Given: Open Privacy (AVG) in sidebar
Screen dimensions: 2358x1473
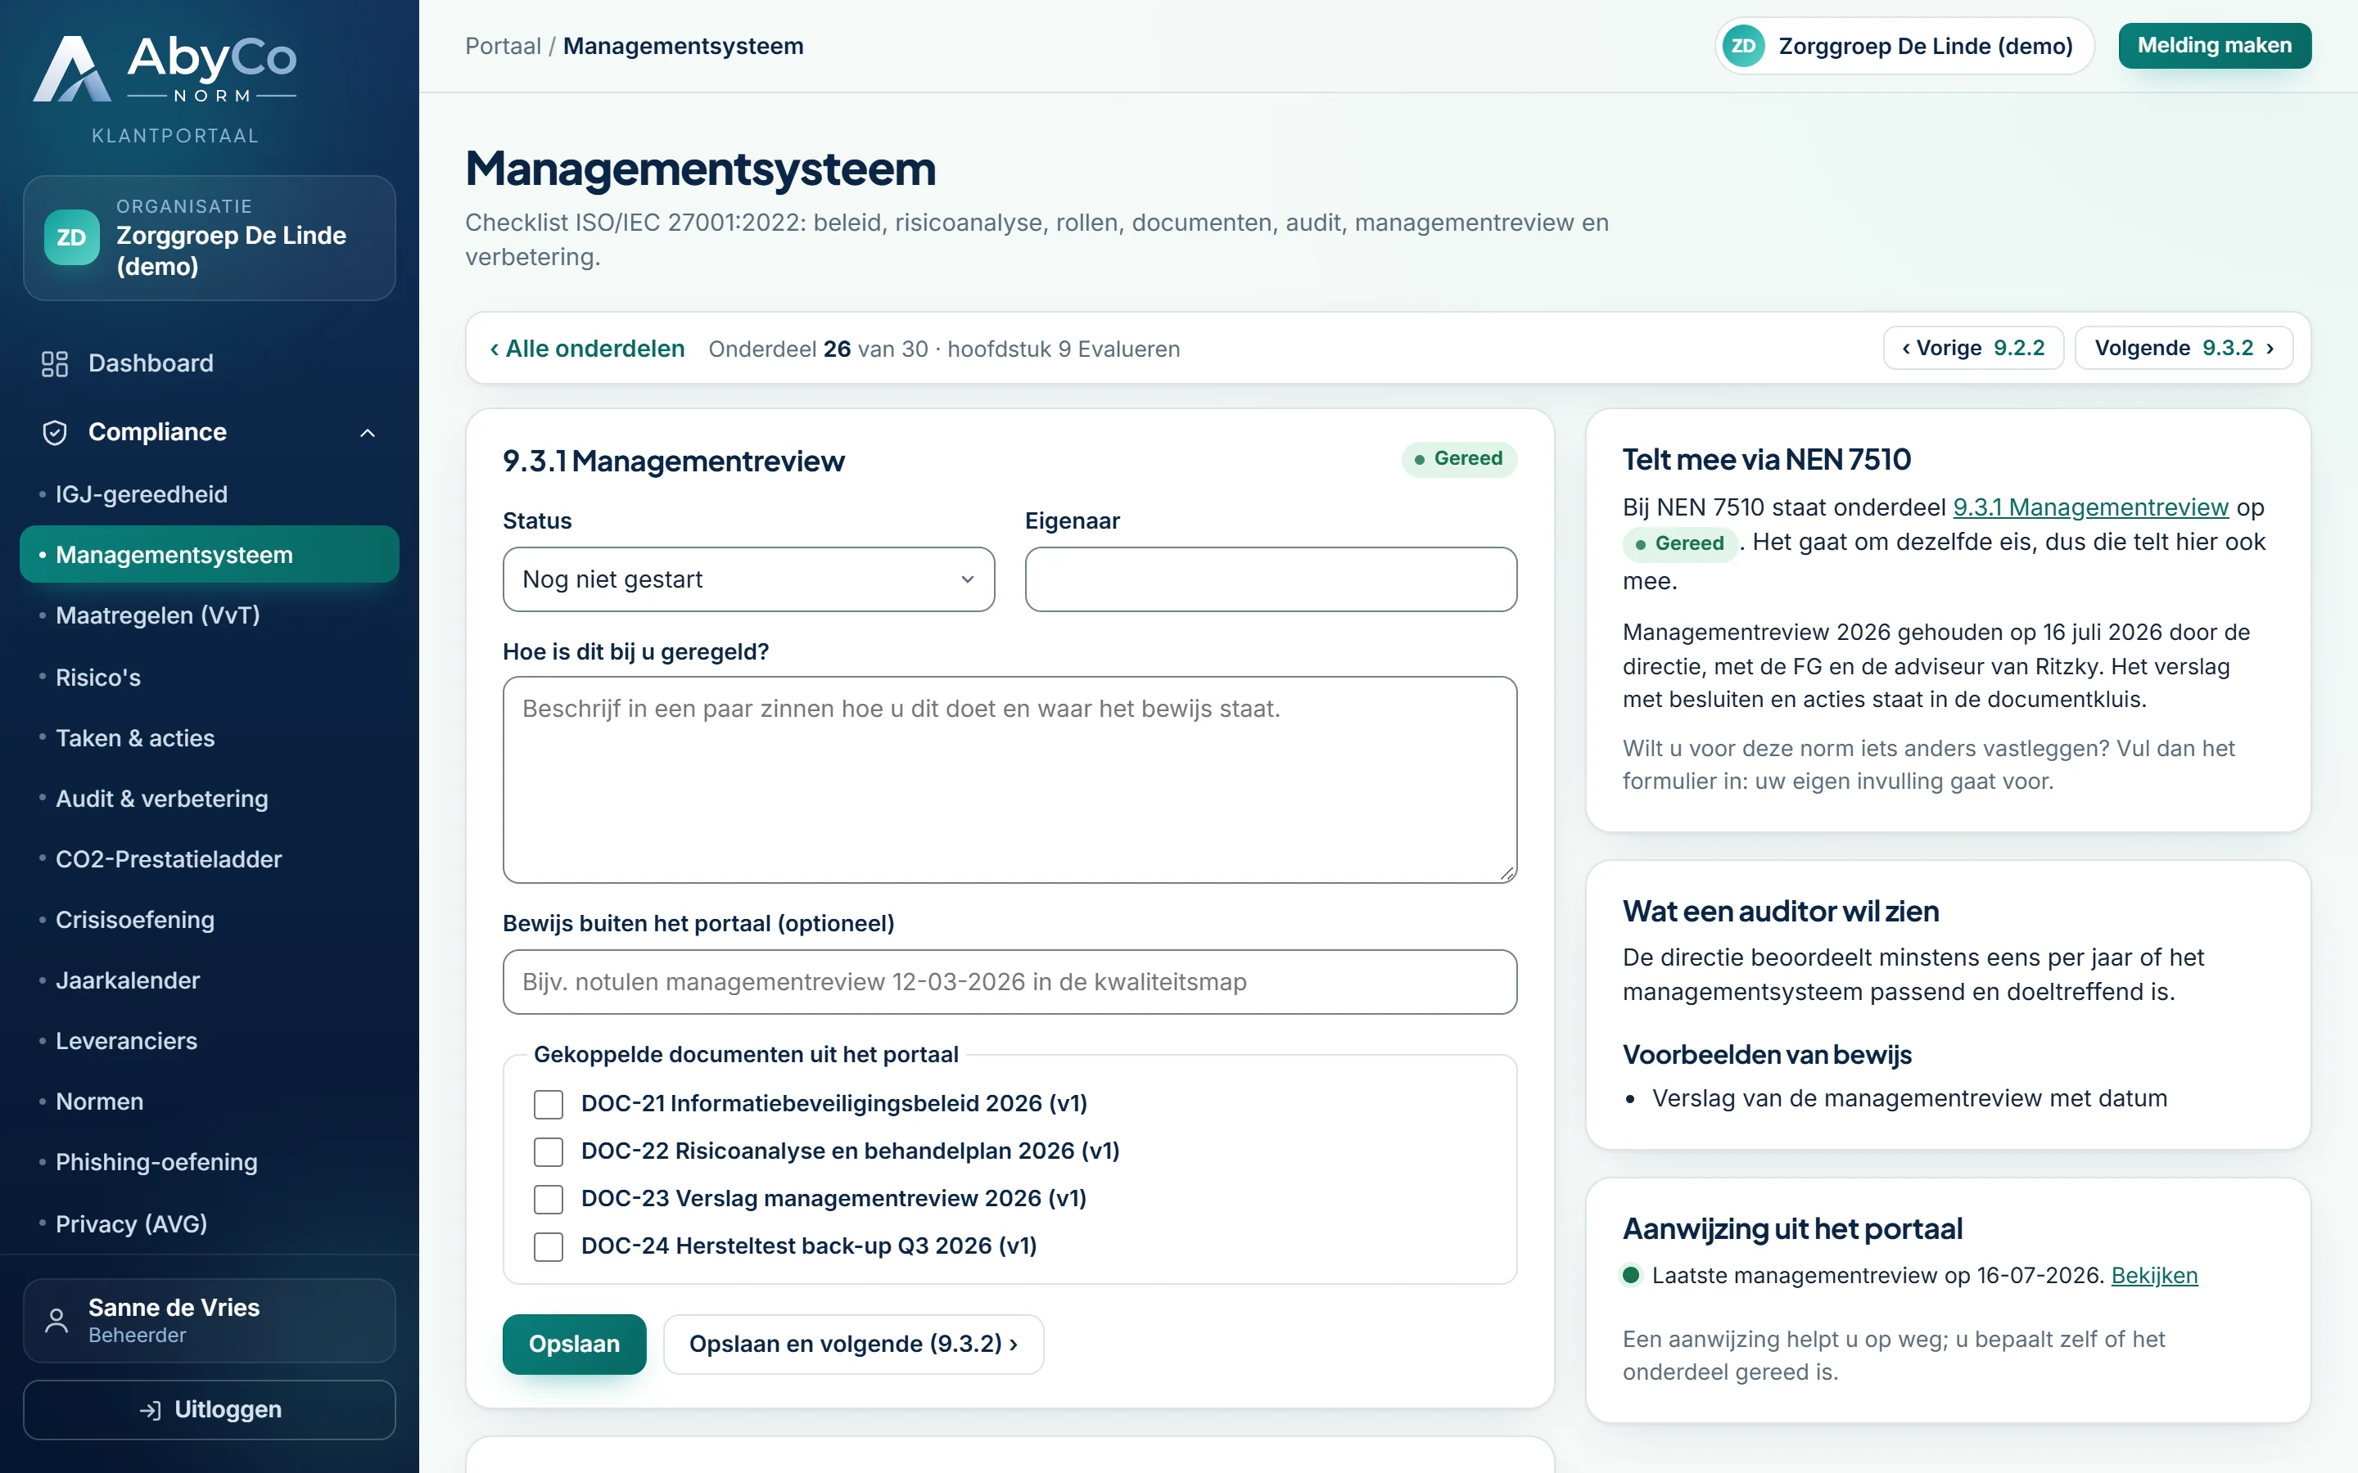Looking at the screenshot, I should (x=210, y=1223).
